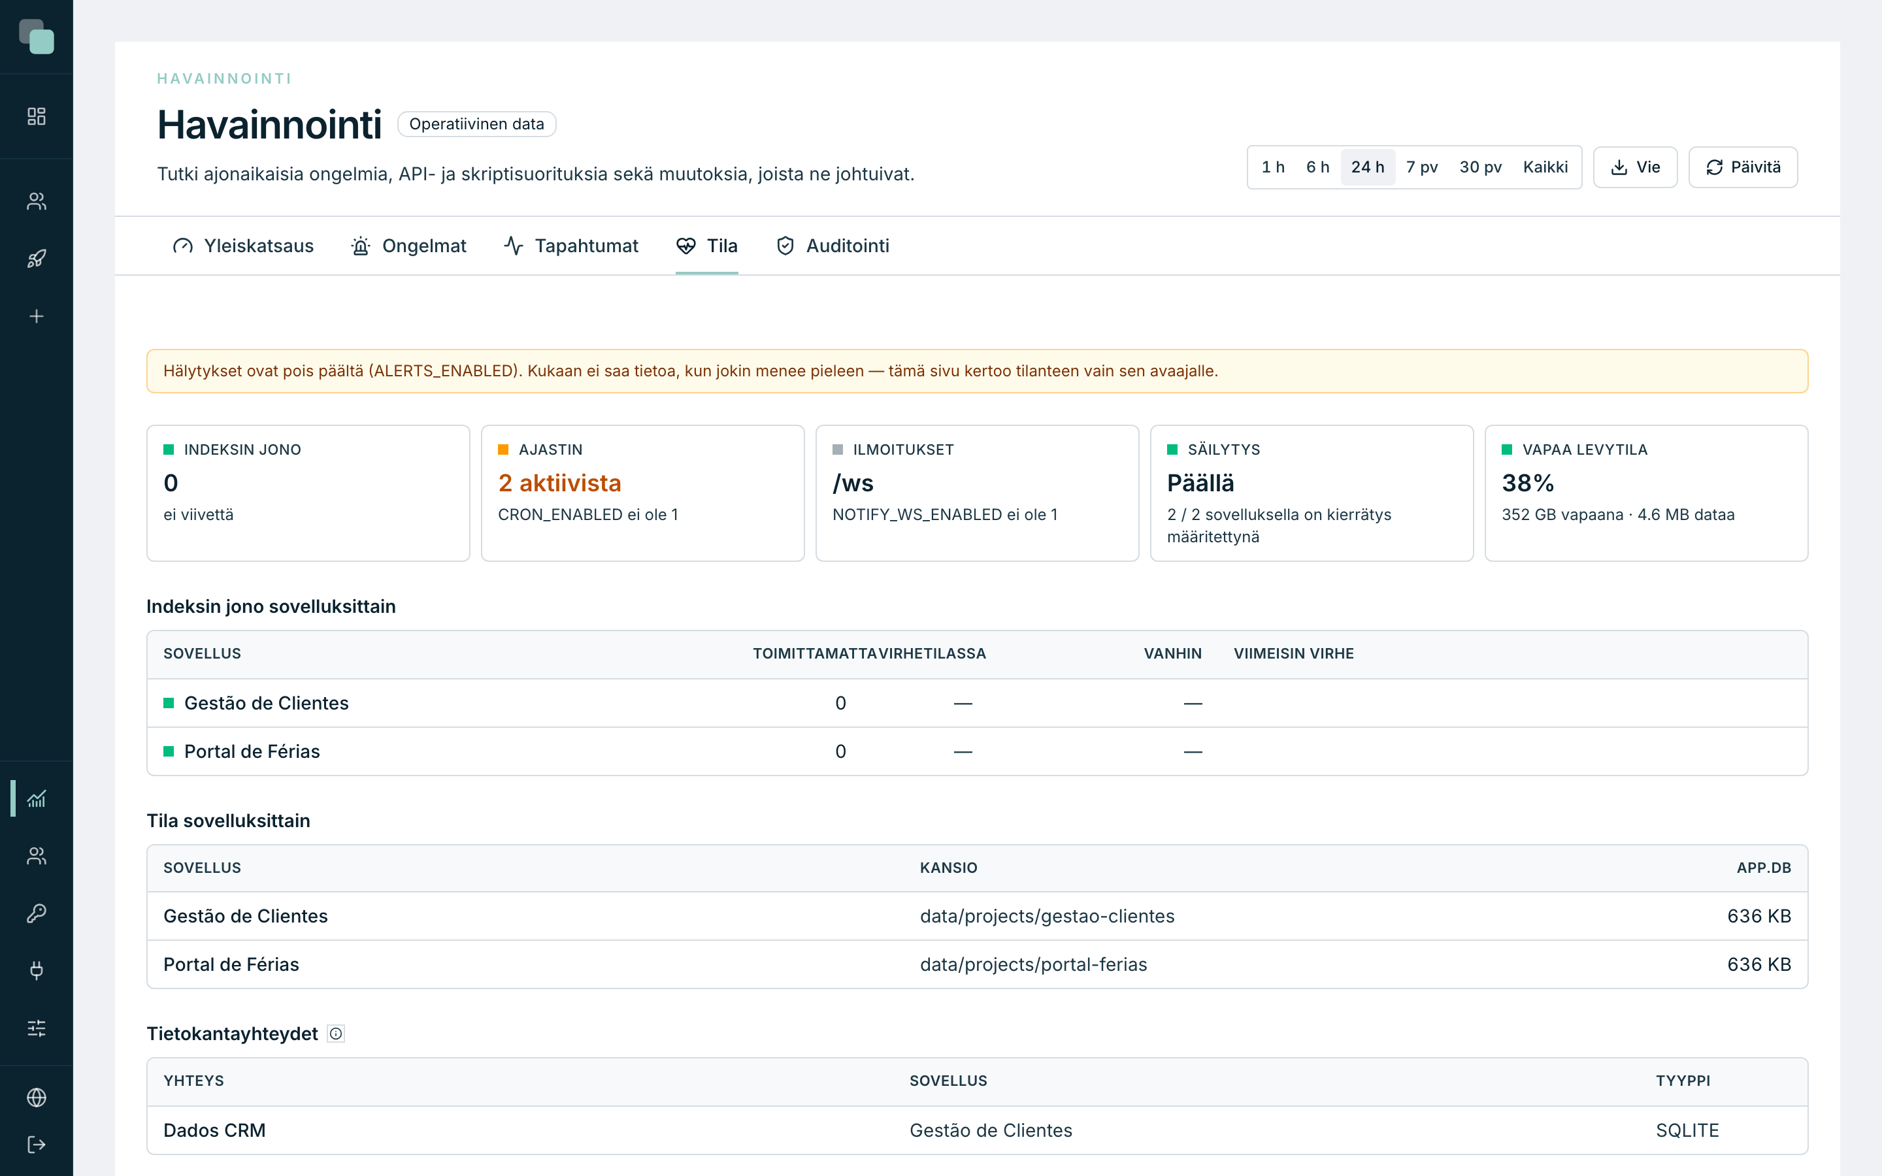
Task: Click the Havainnointi breadcrumb label
Action: [224, 78]
